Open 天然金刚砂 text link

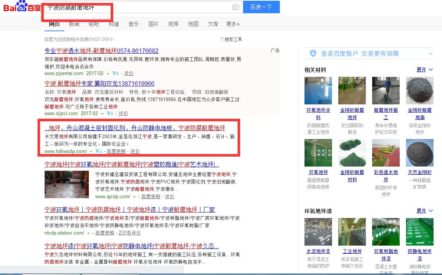420,172
